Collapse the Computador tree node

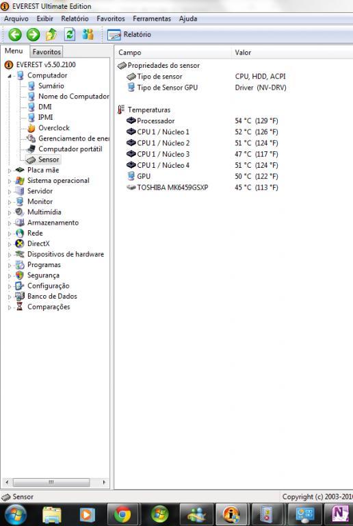[x=10, y=76]
